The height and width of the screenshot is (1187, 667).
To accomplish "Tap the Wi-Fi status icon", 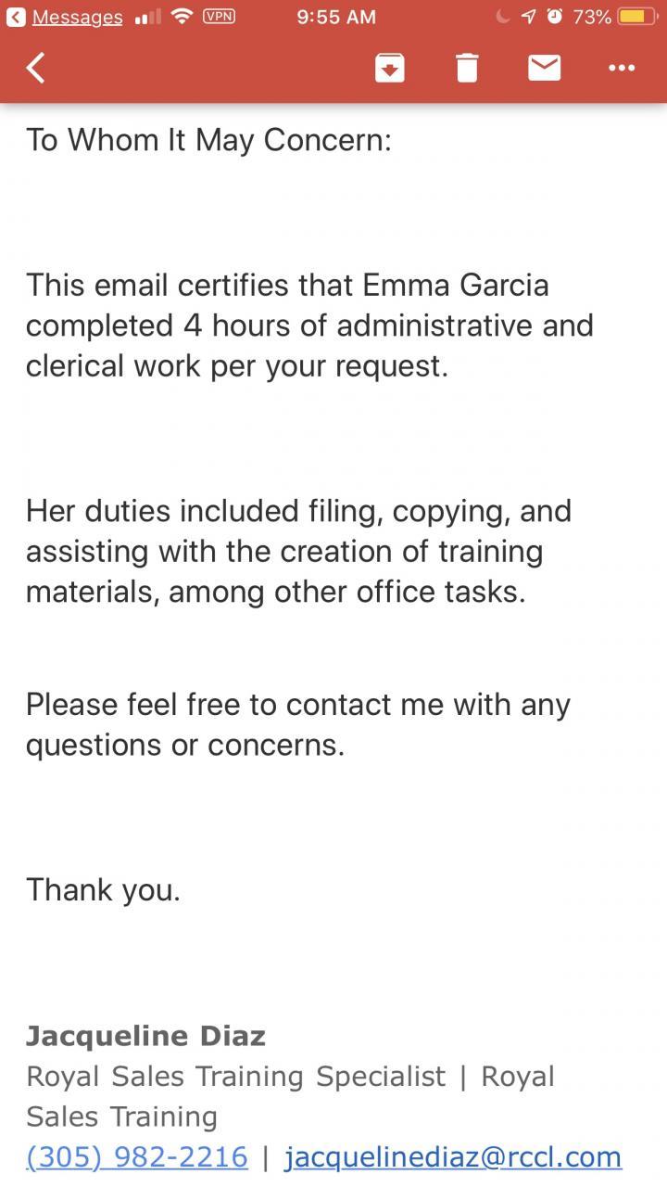I will click(x=182, y=17).
